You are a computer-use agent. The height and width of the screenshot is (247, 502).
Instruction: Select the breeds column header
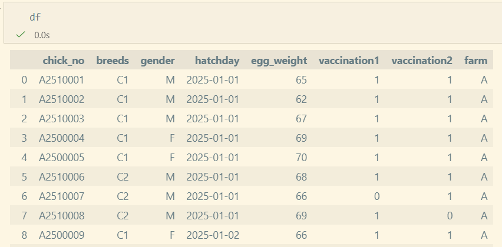pyautogui.click(x=113, y=61)
